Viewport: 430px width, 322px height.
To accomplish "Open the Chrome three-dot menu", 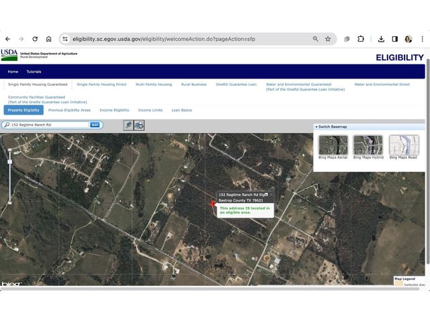I will [x=422, y=39].
